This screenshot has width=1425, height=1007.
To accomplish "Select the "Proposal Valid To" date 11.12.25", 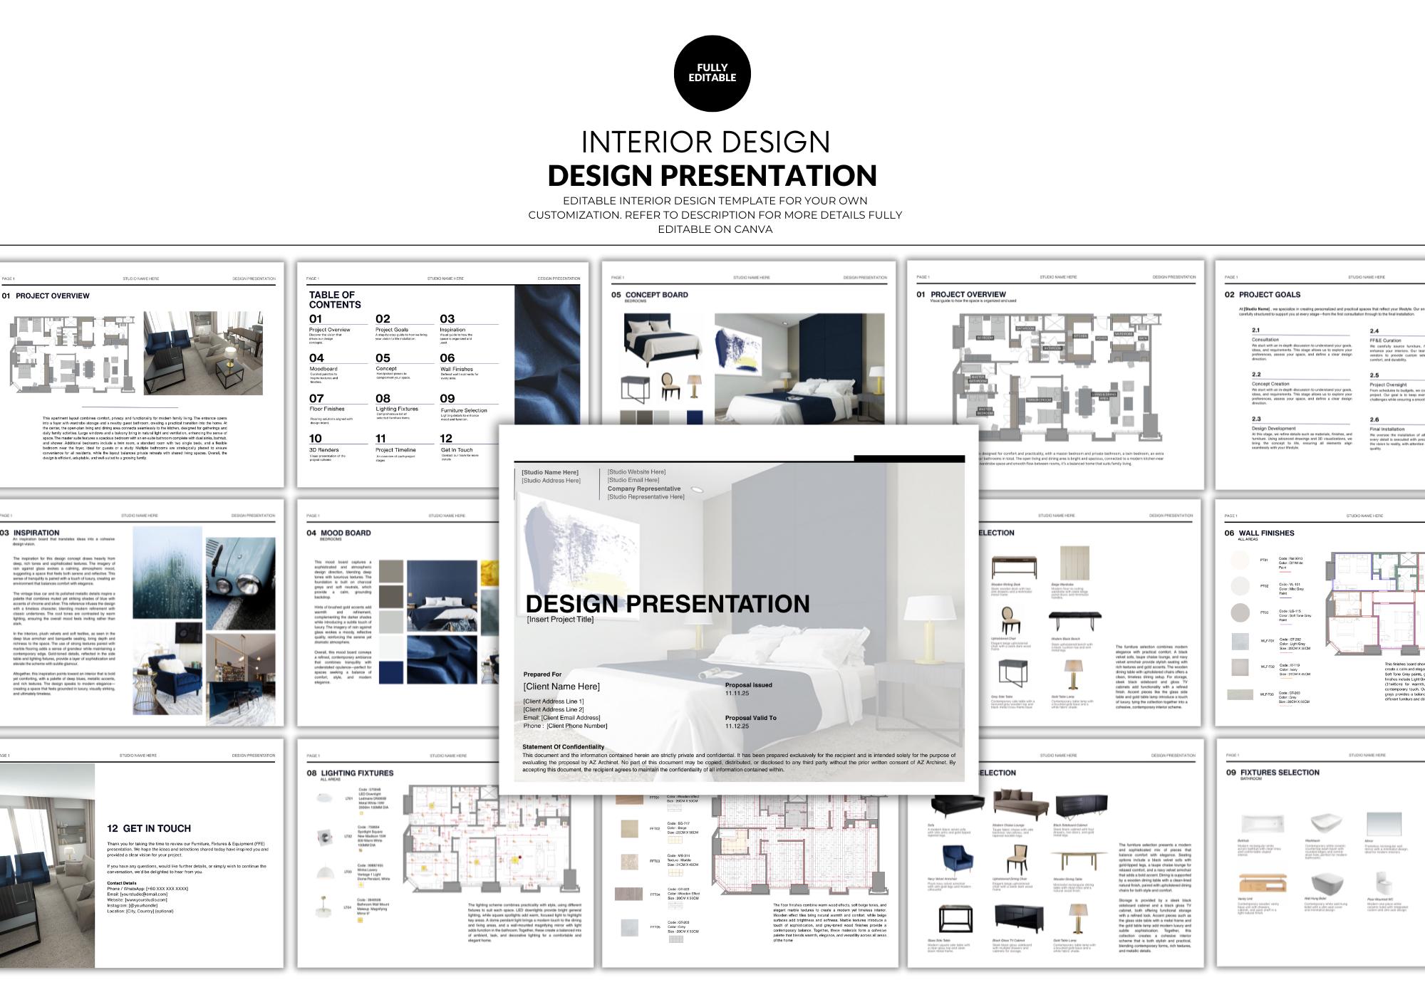I will (737, 726).
